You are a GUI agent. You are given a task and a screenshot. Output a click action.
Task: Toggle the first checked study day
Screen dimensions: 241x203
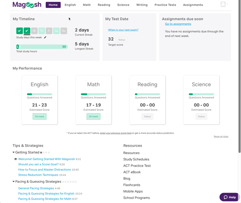click(20, 31)
